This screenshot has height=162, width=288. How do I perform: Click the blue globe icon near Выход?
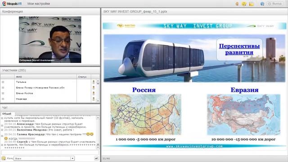click(x=262, y=4)
